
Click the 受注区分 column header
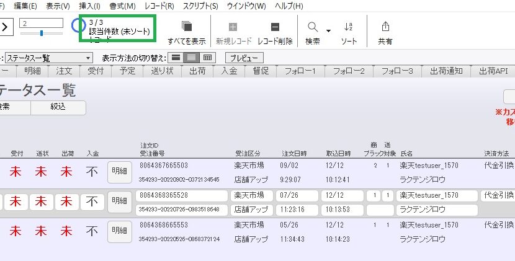[x=248, y=153]
